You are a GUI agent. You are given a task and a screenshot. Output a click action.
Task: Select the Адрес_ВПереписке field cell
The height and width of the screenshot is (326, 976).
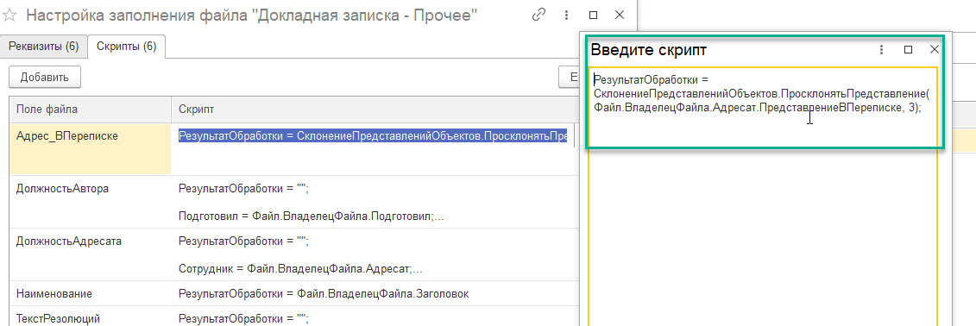91,148
